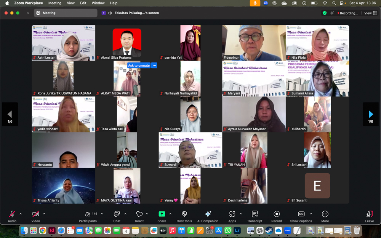
Task: Open the Transcript panel
Action: tap(255, 214)
